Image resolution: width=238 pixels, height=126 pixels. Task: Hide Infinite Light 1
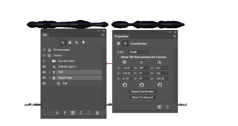coord(44,66)
